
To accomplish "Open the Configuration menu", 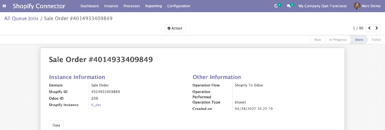I will pos(179,6).
